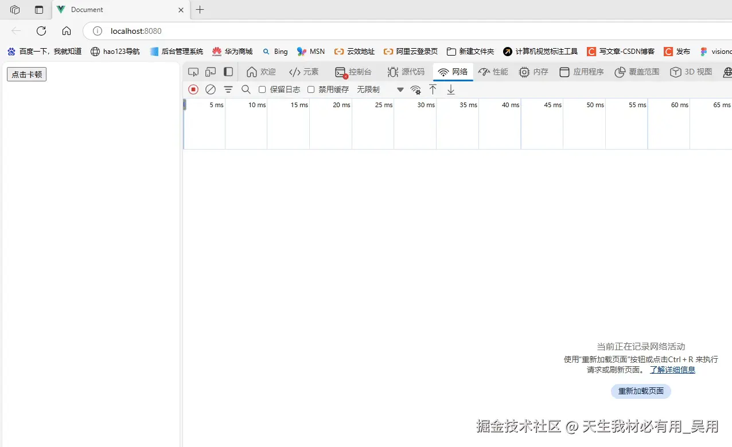The height and width of the screenshot is (447, 732).
Task: Enable the 保留日志 checkbox
Action: pos(262,89)
